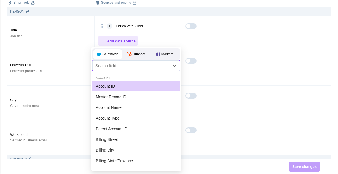Toggle the Enrich with Zuddl switch for Title
338x174 pixels.
pyautogui.click(x=191, y=26)
